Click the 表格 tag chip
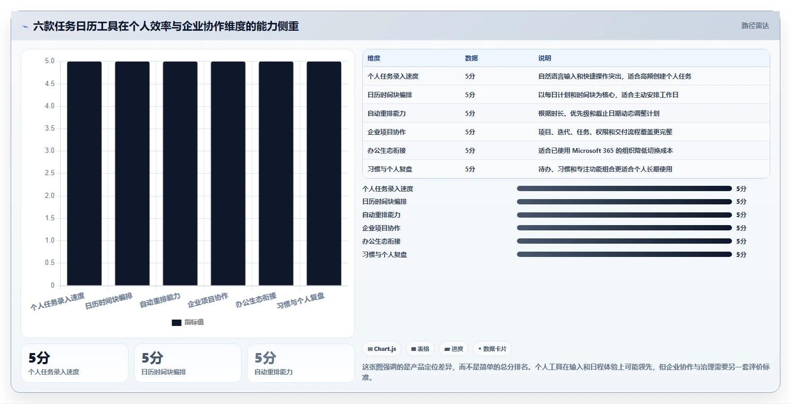This screenshot has height=404, width=791. coord(420,349)
